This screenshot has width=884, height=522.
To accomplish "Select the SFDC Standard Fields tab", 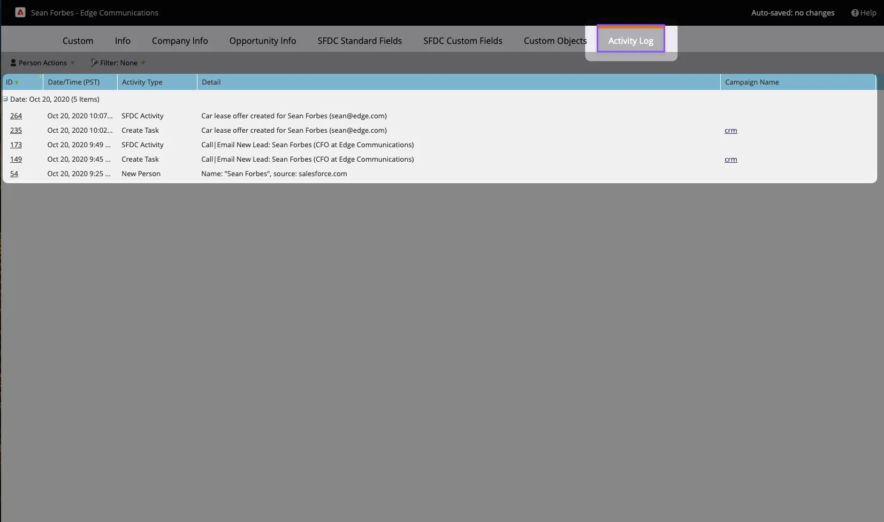I will 360,41.
